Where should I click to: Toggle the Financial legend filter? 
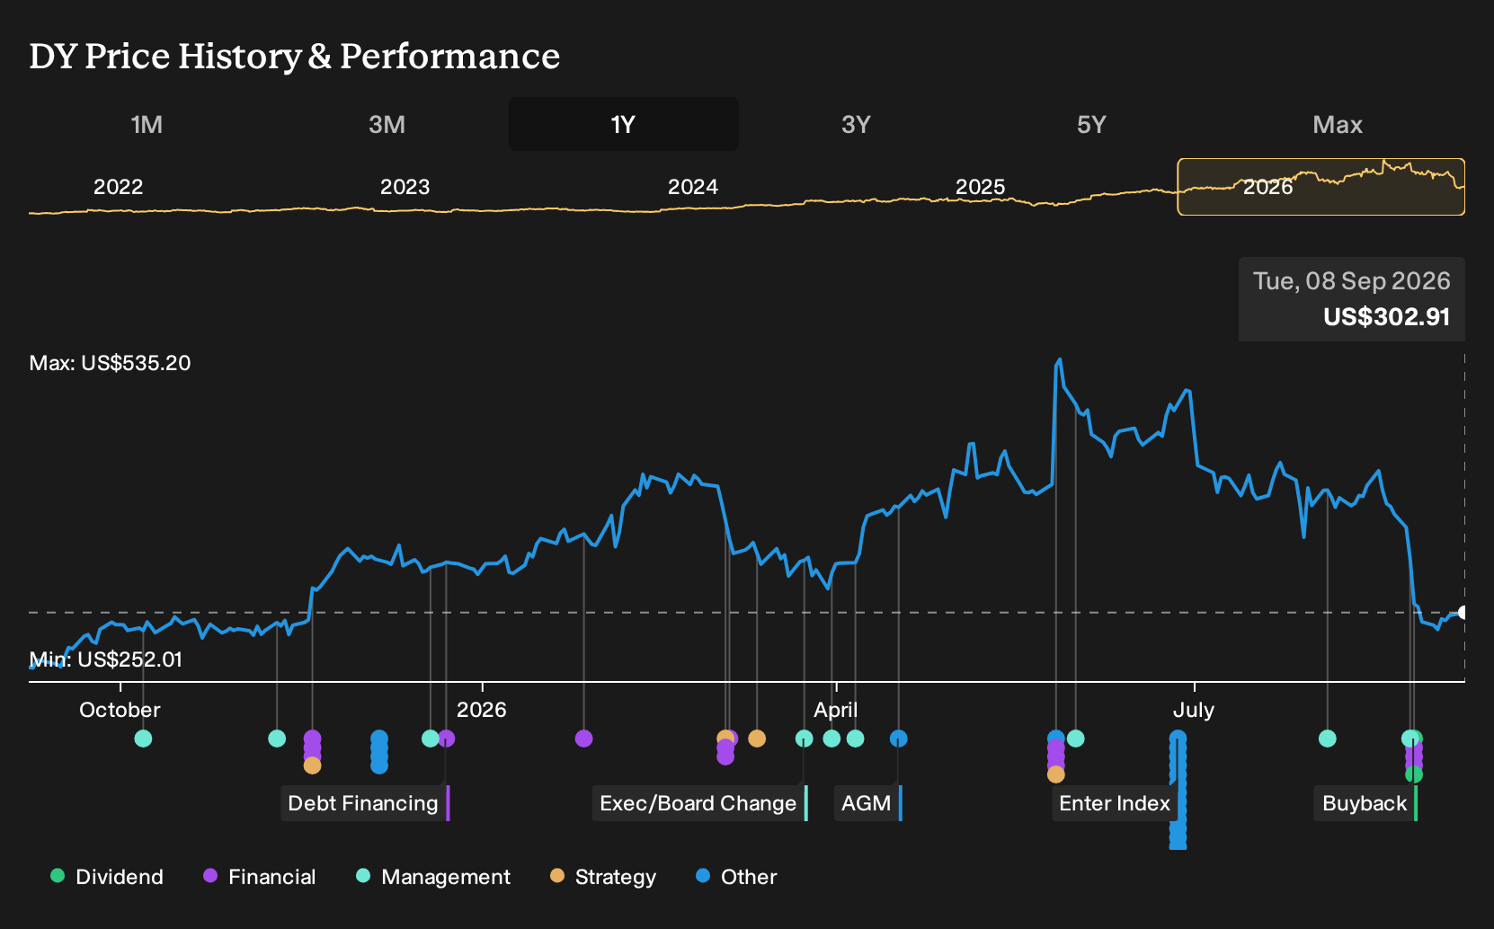[260, 877]
